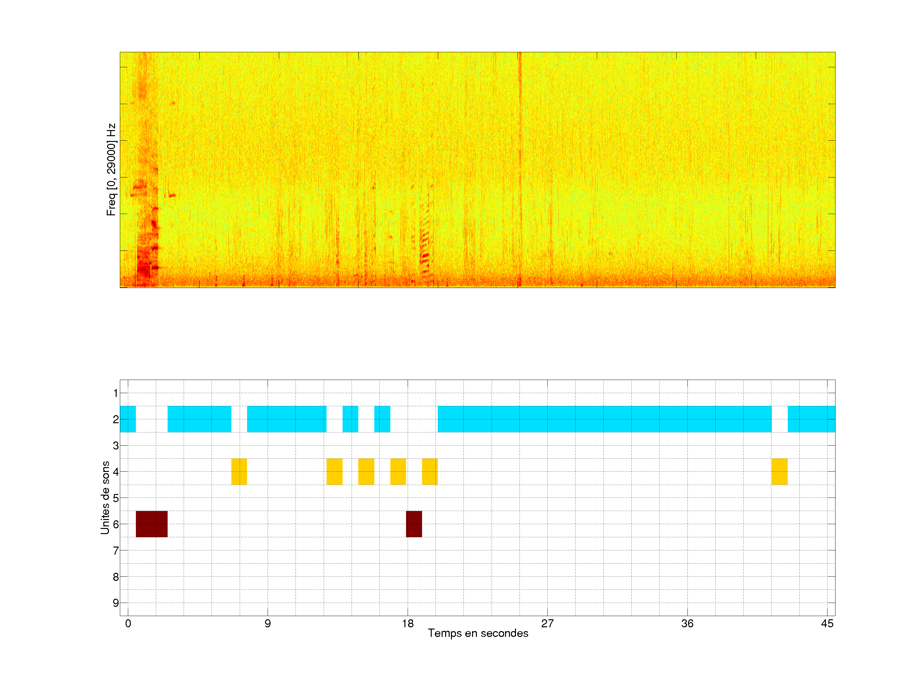This screenshot has height=692, width=923.
Task: Click the y-axis tick label 1
Action: [116, 393]
